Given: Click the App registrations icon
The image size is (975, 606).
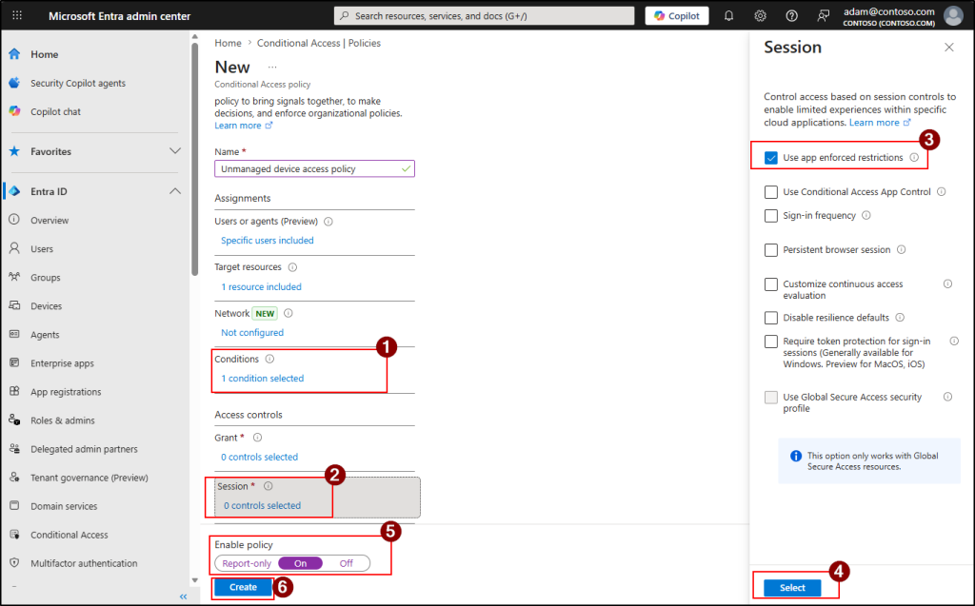Looking at the screenshot, I should point(14,391).
